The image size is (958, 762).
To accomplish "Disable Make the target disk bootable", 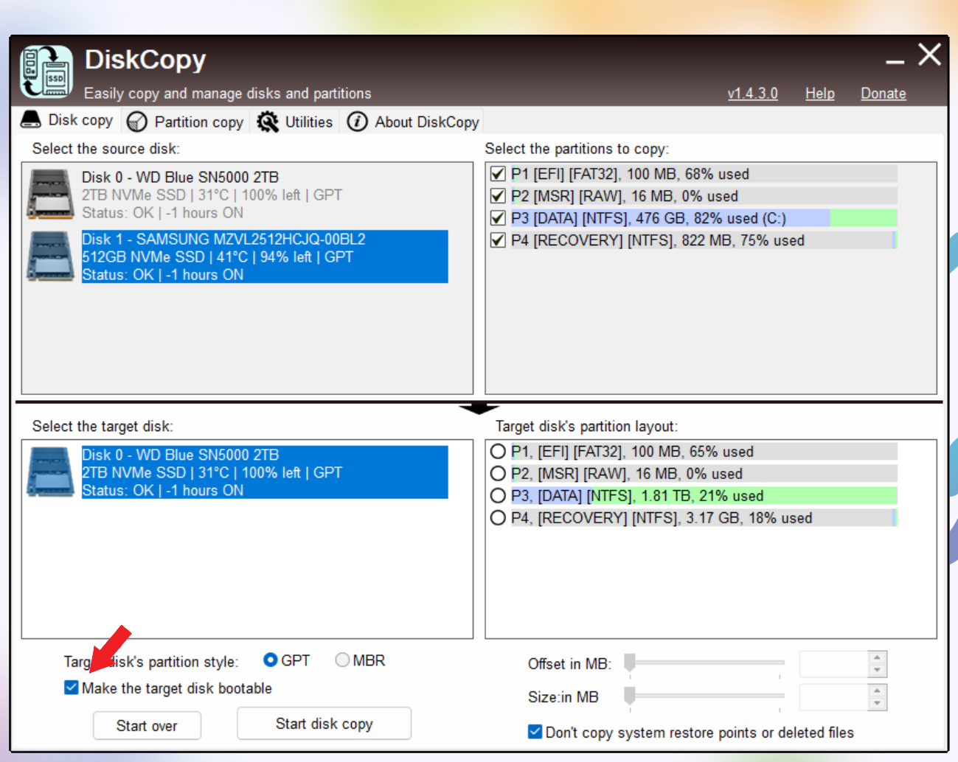I will point(71,687).
